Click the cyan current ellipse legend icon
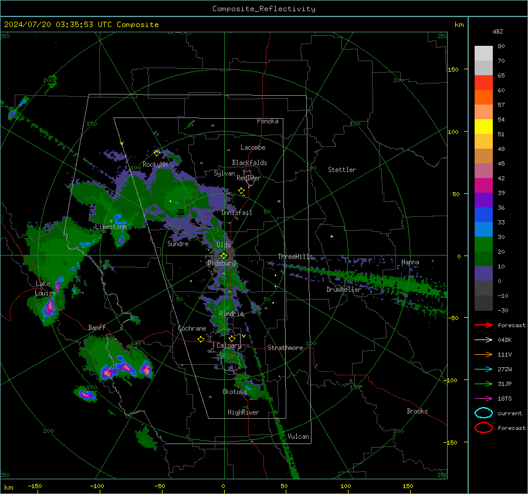This screenshot has width=528, height=494. click(483, 413)
